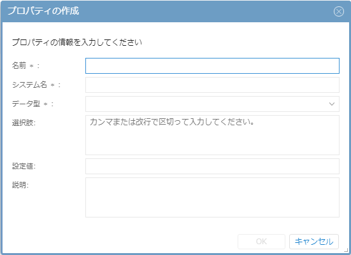The image size is (351, 255).
Task: Click the required asterisk beside 名前
Action: tap(32, 66)
